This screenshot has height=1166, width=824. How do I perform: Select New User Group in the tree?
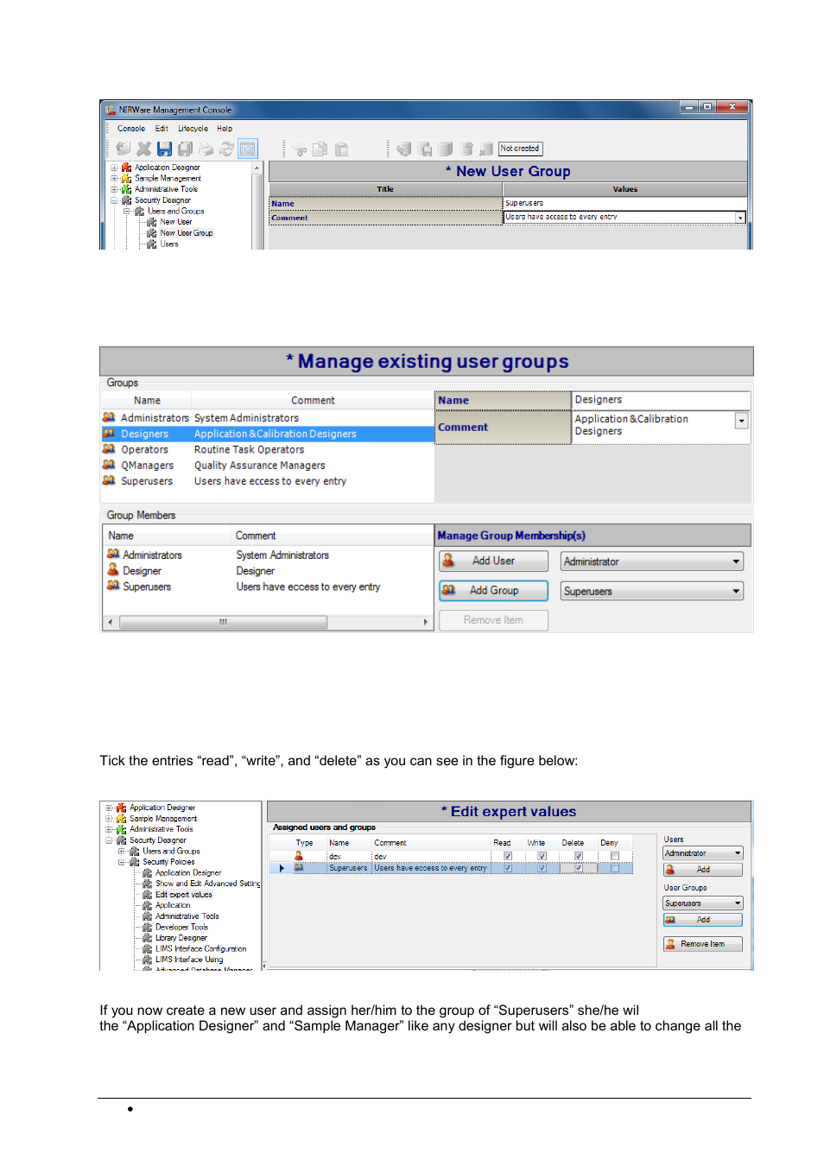[x=187, y=233]
